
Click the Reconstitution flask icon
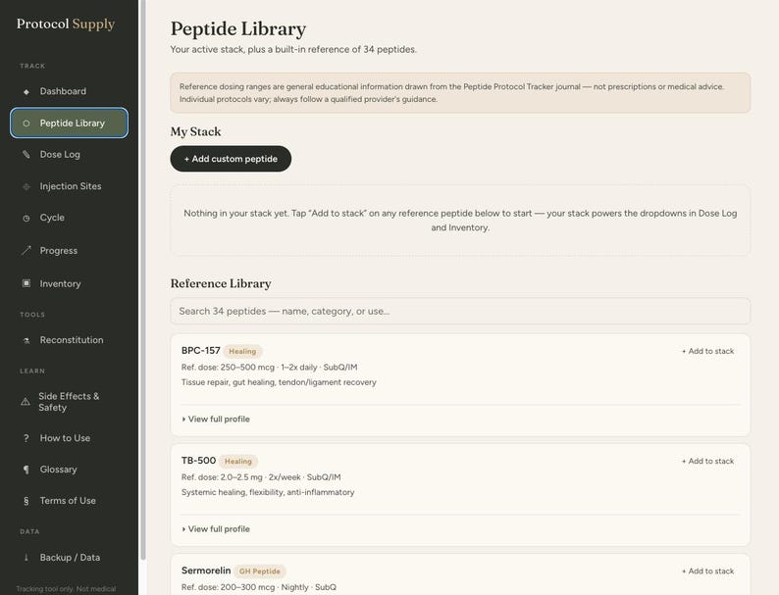[26, 340]
